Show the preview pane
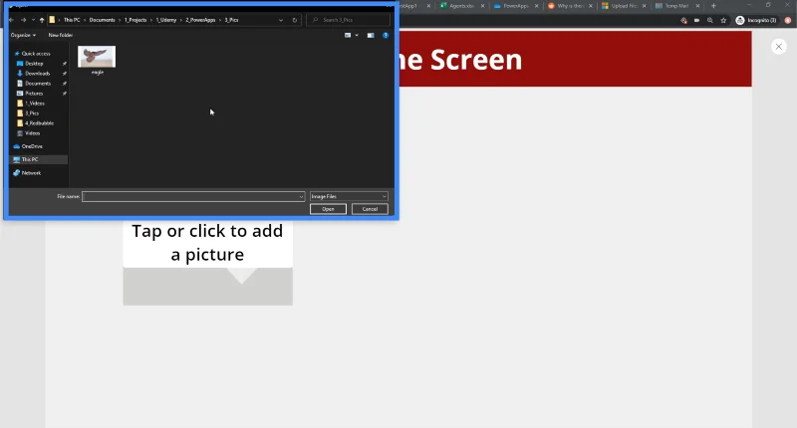The image size is (797, 428). coord(371,35)
